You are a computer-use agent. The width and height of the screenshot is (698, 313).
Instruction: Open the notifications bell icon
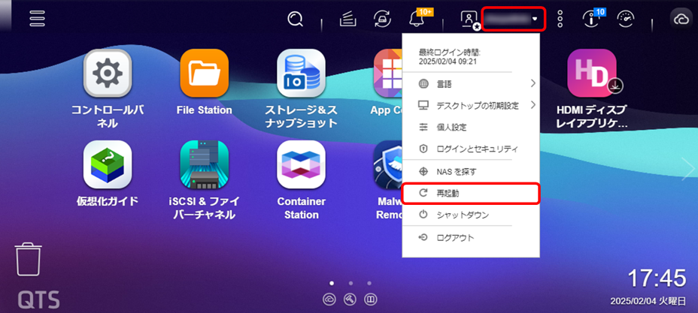pos(416,19)
